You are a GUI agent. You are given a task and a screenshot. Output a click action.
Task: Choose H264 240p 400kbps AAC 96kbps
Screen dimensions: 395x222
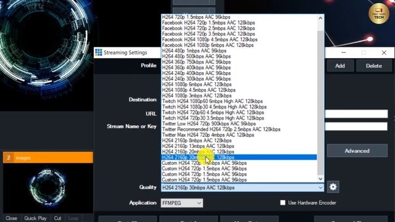[x=239, y=73]
